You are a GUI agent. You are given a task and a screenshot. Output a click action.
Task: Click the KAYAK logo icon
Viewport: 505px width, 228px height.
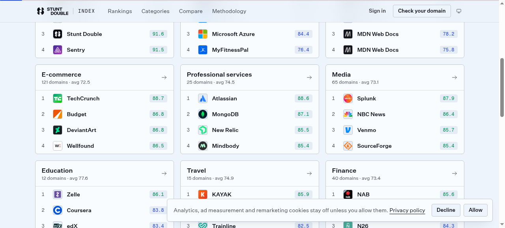[203, 194]
